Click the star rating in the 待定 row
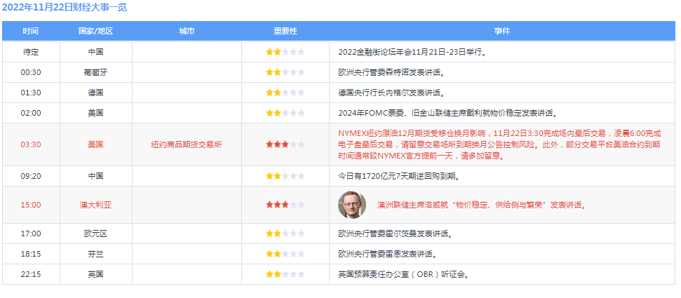681x298 pixels. [x=285, y=52]
